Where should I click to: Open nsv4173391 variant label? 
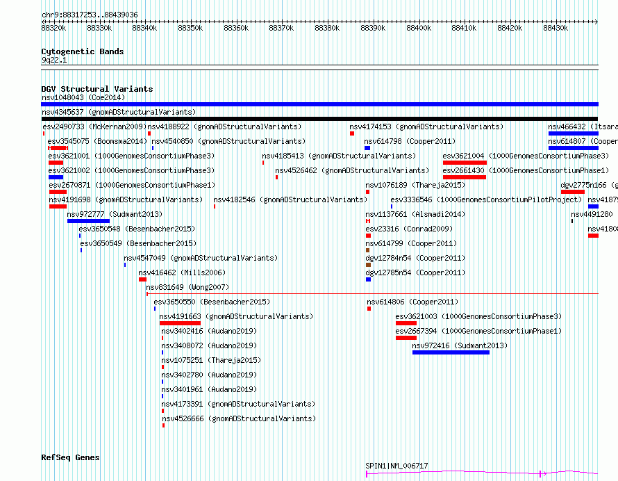(238, 404)
